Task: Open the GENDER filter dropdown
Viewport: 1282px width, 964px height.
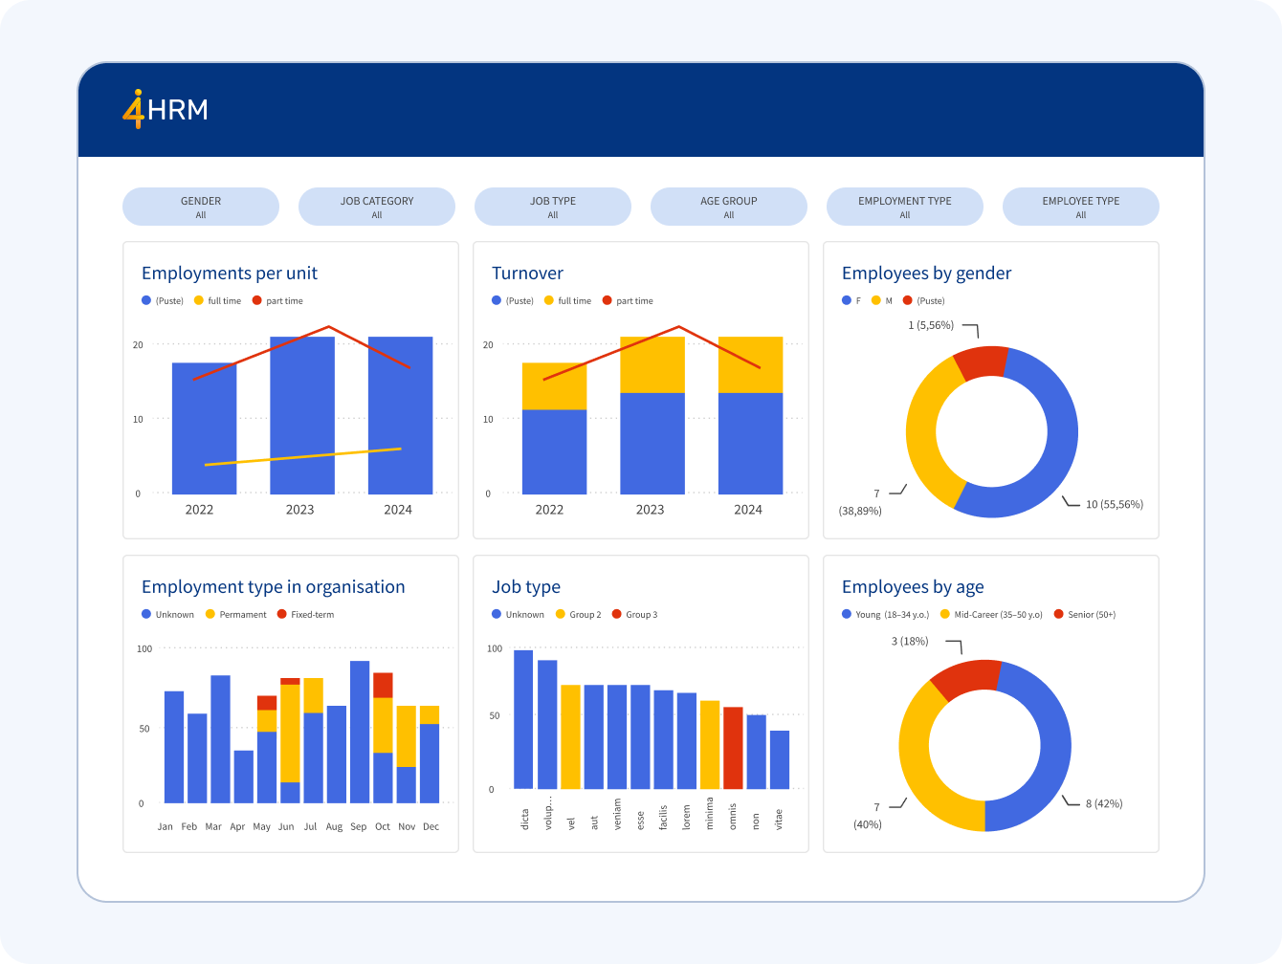Action: 200,207
